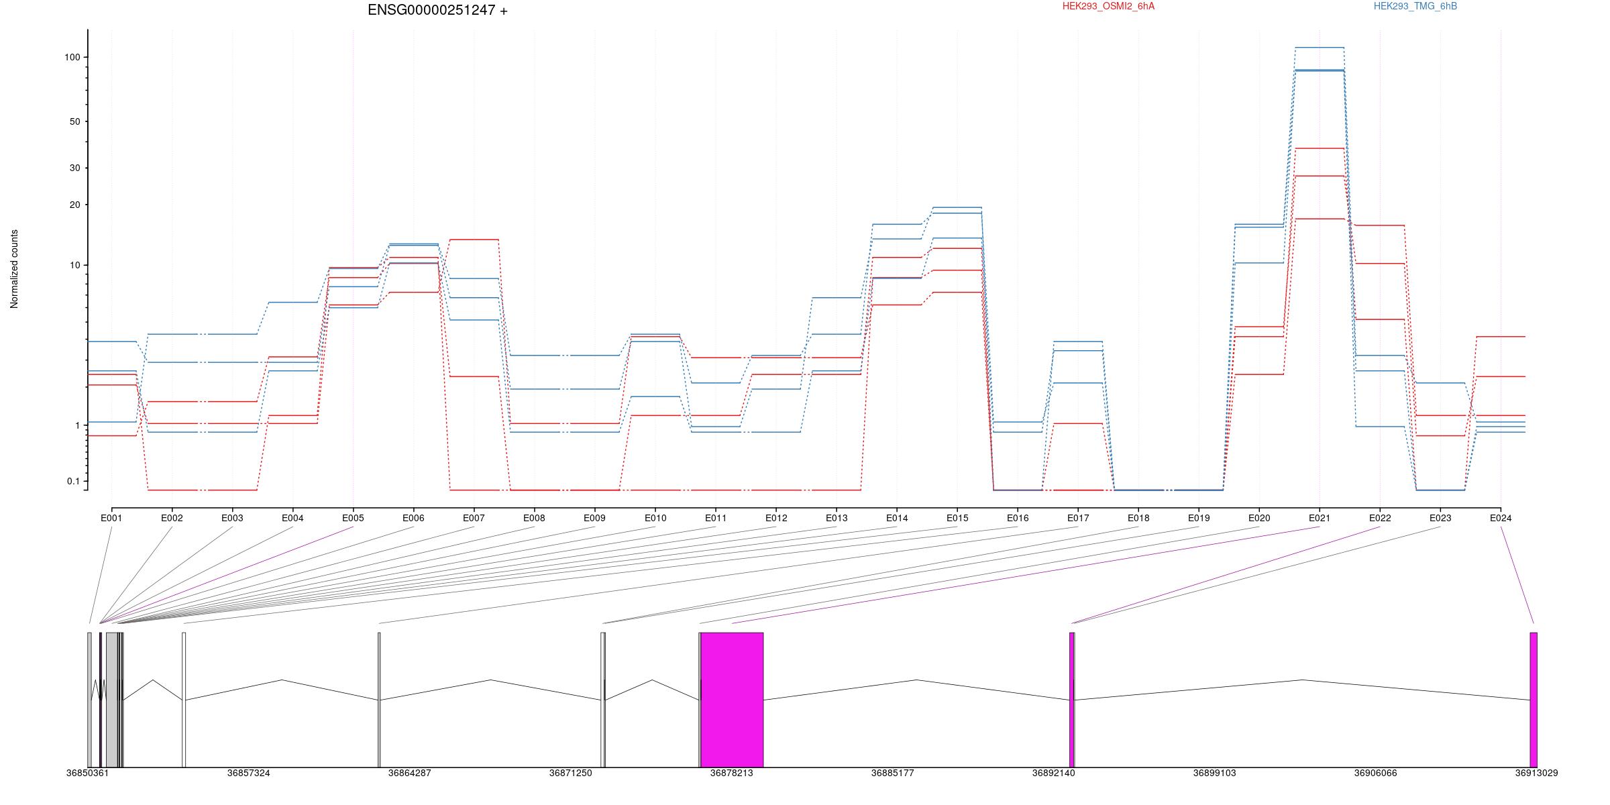Click the y-axis tick label 0.1

(74, 482)
